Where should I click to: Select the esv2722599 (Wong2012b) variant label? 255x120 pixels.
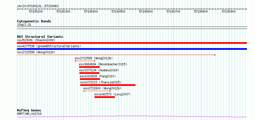click(94, 58)
